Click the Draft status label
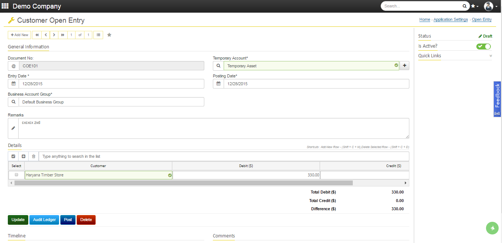The height and width of the screenshot is (243, 502). point(485,36)
